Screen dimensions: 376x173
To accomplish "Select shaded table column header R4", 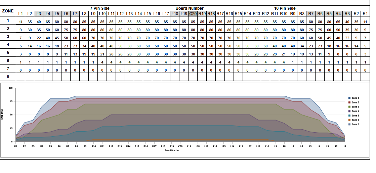I will [x=338, y=14].
